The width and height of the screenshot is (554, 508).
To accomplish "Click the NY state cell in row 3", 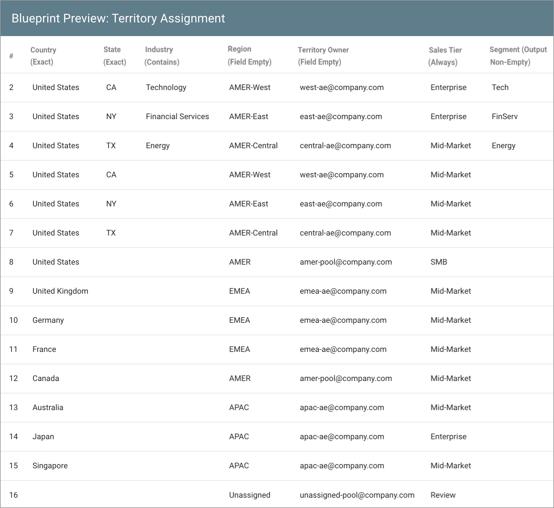I will point(111,116).
